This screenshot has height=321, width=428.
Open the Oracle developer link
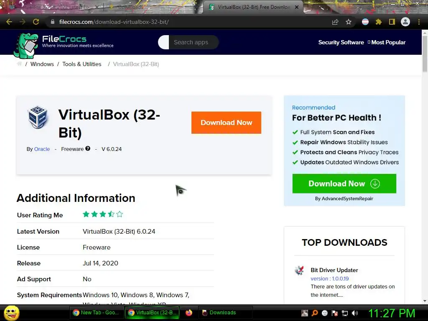pyautogui.click(x=42, y=149)
